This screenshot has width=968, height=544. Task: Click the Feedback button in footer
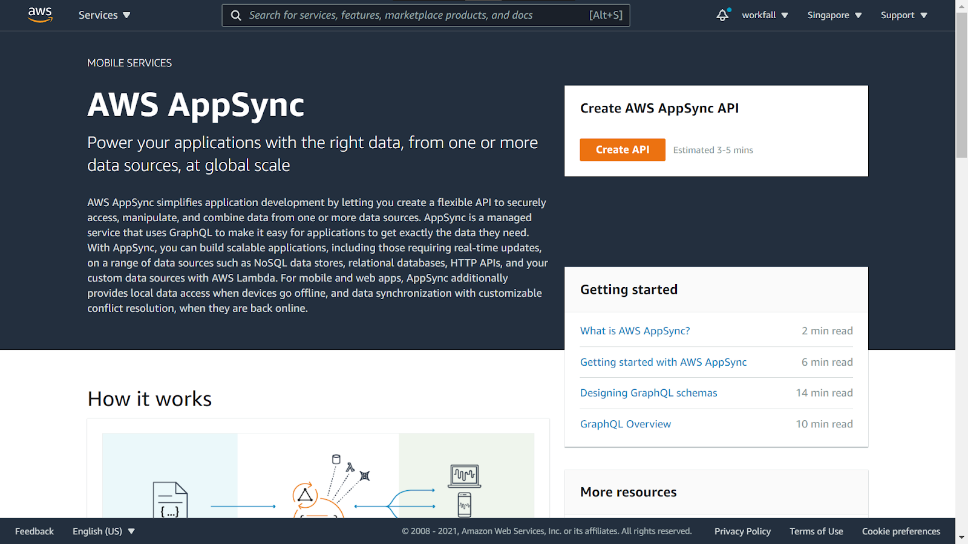pos(34,531)
